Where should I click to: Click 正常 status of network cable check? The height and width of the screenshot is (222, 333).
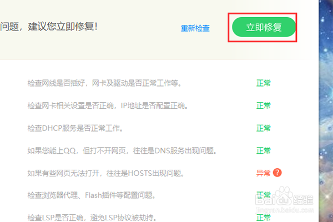pyautogui.click(x=263, y=83)
